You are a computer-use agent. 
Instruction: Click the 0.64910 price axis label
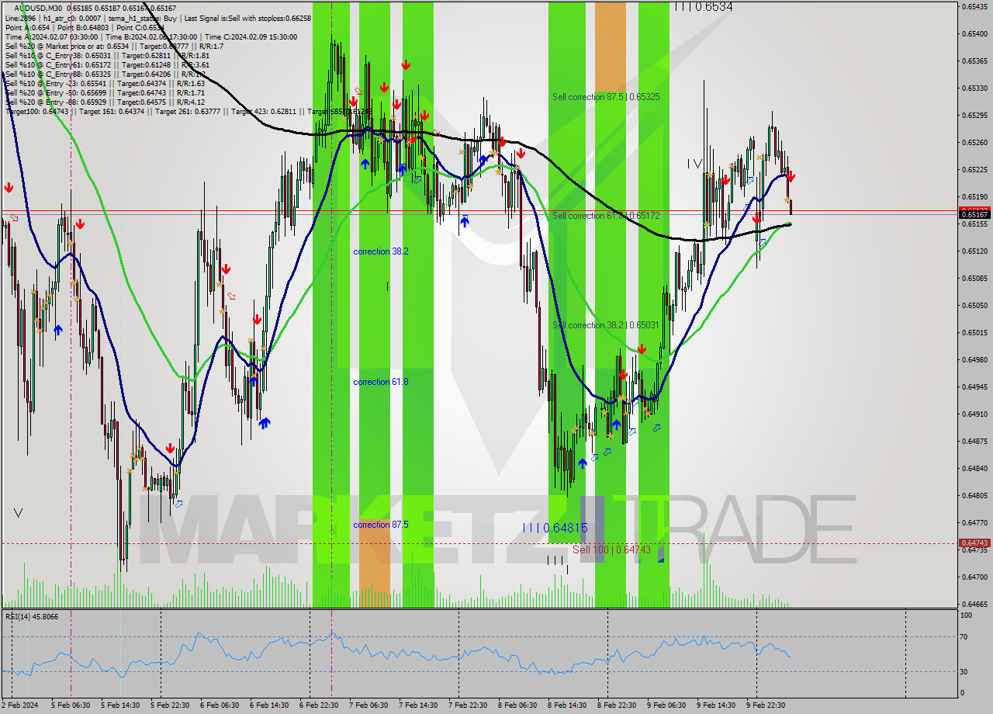[x=974, y=414]
